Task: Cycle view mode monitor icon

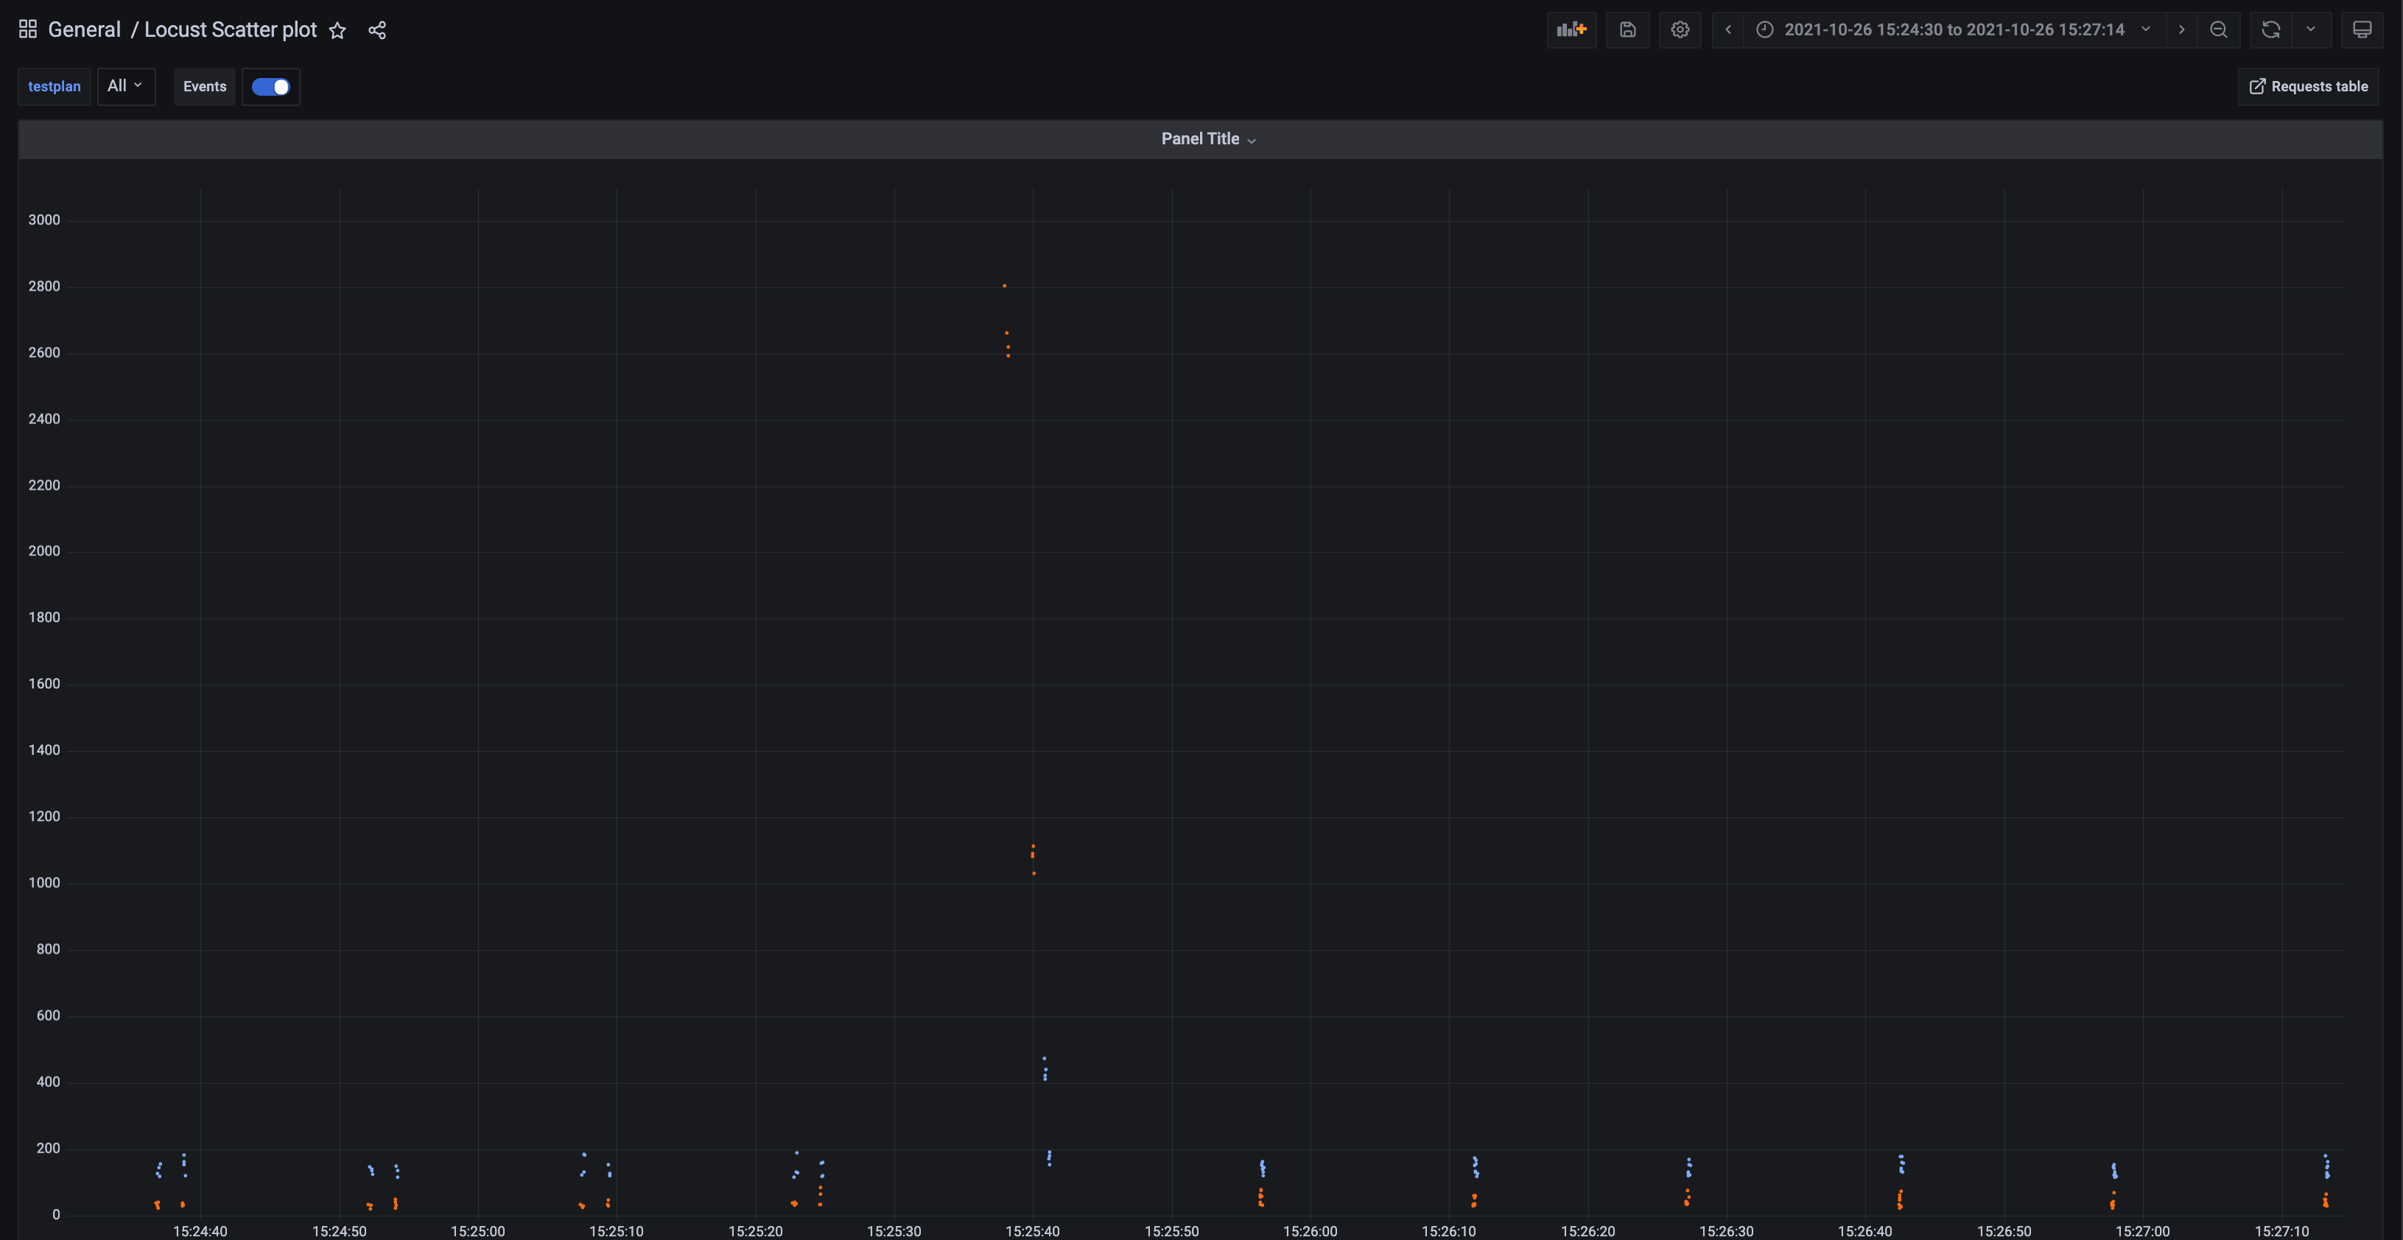Action: pos(2361,30)
